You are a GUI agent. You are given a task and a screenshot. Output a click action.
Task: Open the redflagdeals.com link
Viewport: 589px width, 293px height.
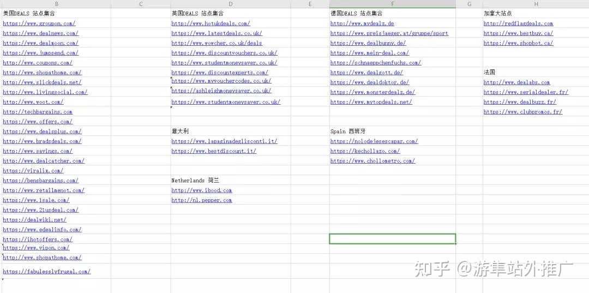(x=519, y=23)
